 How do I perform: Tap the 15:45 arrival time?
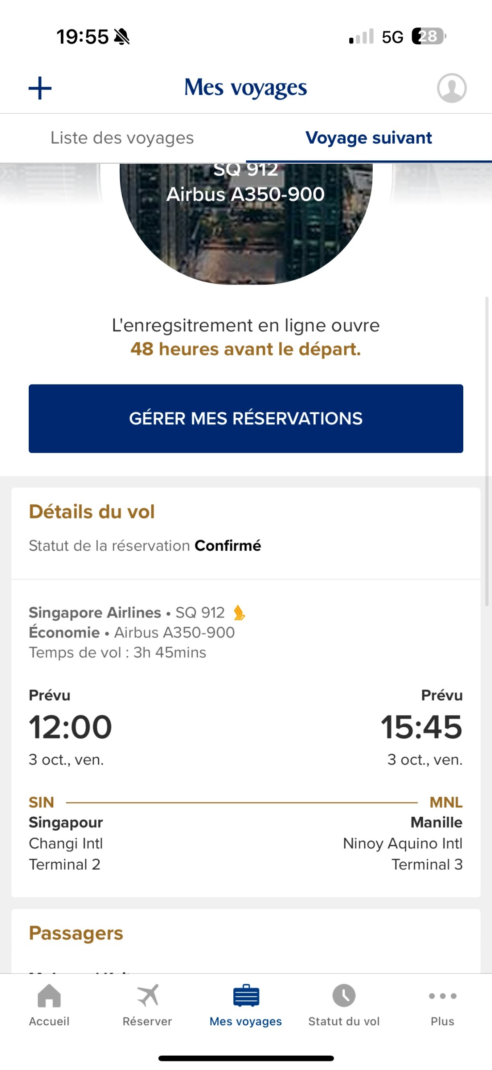click(421, 727)
